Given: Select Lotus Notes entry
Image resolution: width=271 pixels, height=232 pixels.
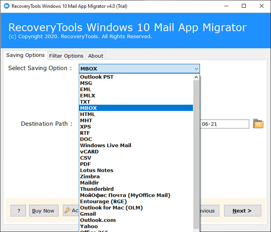Looking at the screenshot, I should [136, 170].
